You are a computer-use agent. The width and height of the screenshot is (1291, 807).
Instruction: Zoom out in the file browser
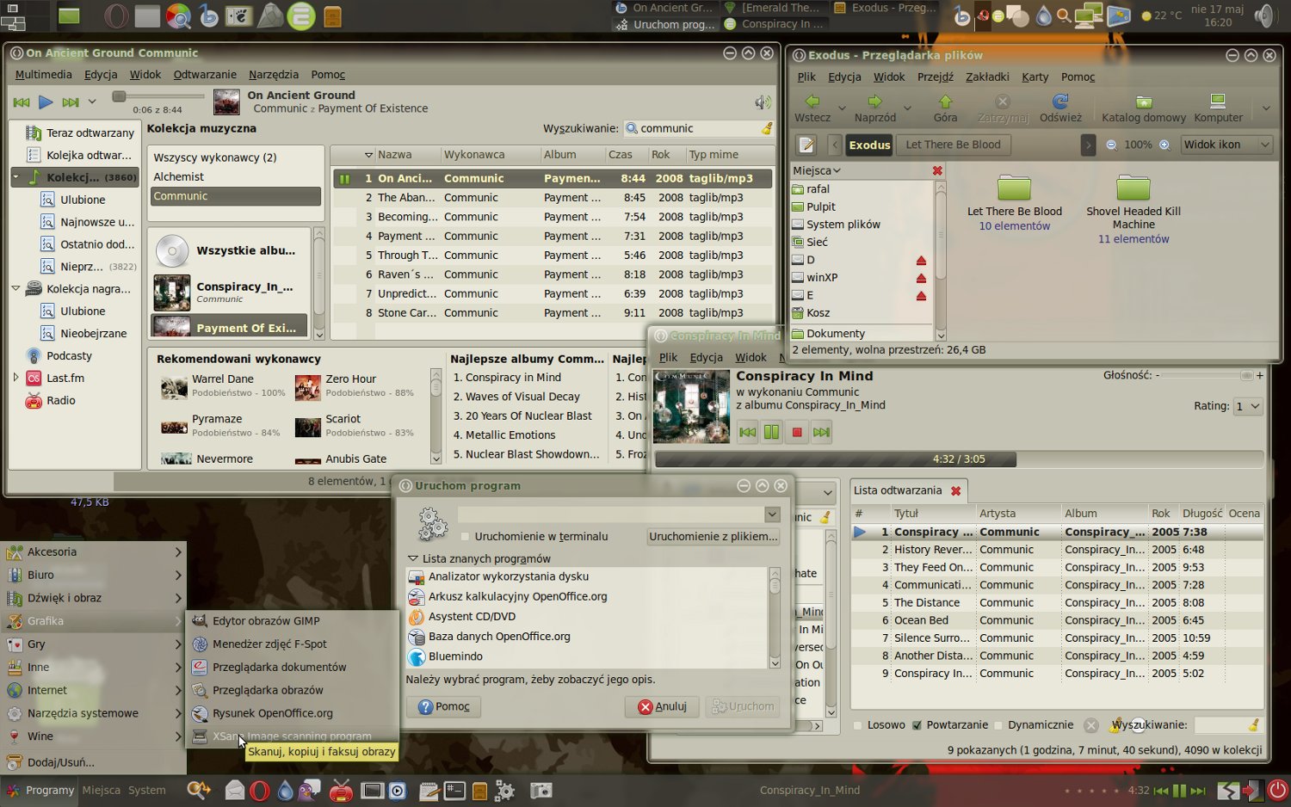pos(1111,145)
